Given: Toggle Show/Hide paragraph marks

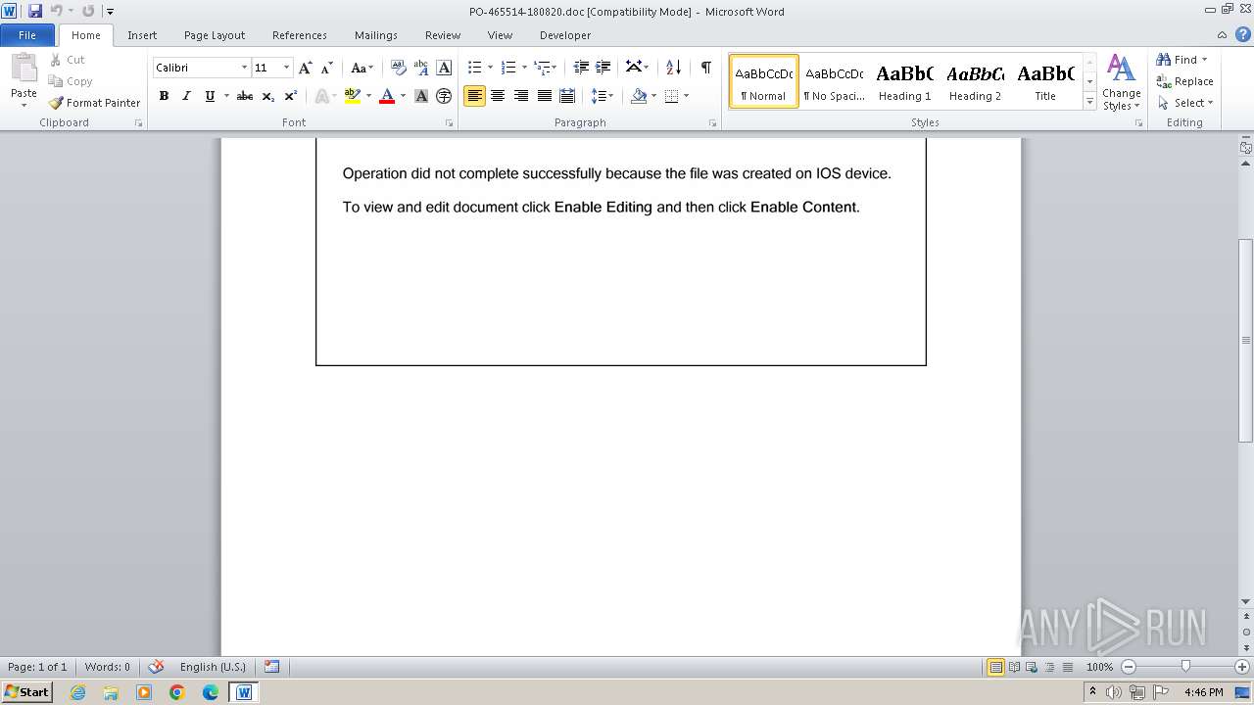Looking at the screenshot, I should point(705,67).
